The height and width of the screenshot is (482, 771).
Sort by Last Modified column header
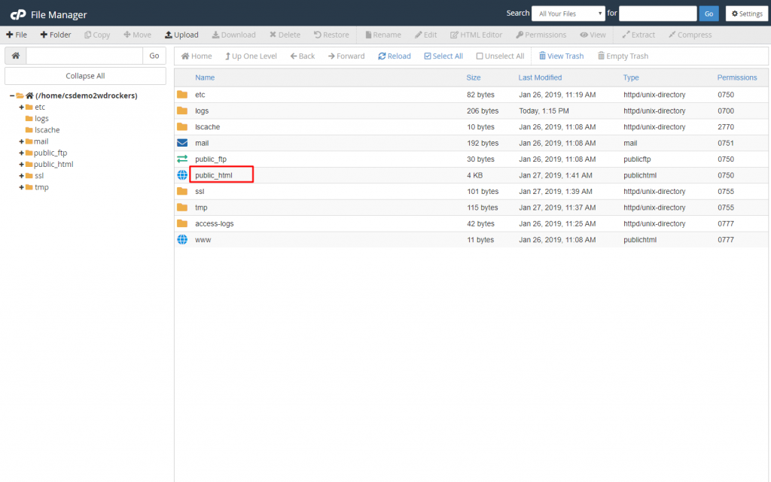[540, 77]
